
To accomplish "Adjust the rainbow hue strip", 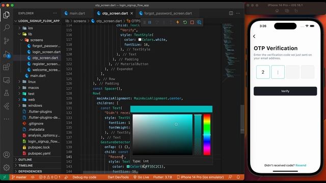I will coord(207,134).
